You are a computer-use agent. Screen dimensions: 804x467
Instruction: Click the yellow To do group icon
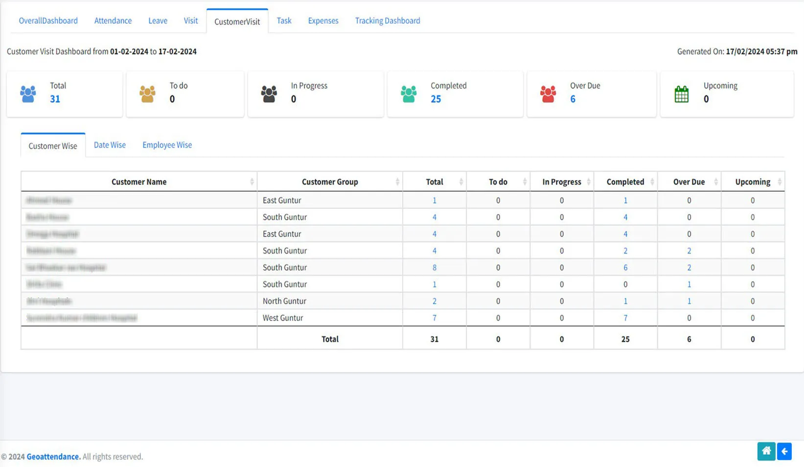click(x=147, y=94)
